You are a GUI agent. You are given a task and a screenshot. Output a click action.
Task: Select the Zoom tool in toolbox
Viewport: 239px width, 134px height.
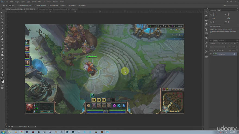click(x=2, y=75)
